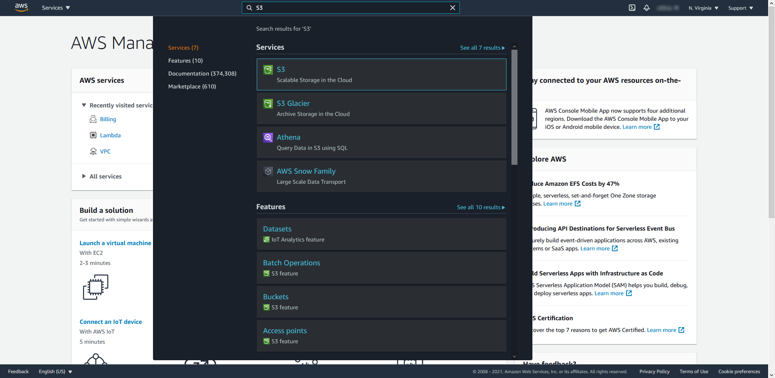Click the AWS Snow Family icon
This screenshot has width=775, height=378.
click(268, 172)
